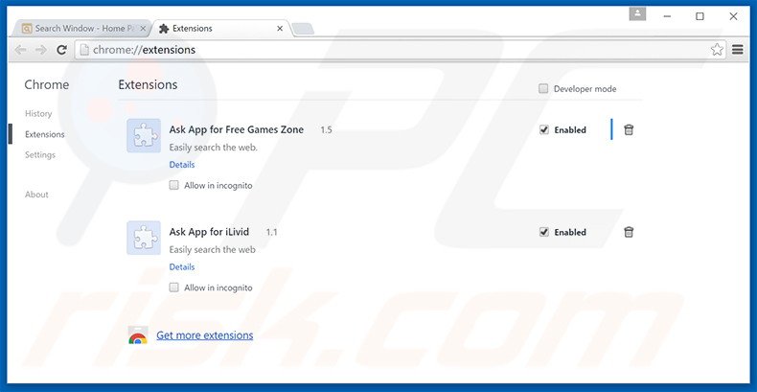Minimize the Chrome window
Image resolution: width=757 pixels, height=392 pixels.
point(667,16)
